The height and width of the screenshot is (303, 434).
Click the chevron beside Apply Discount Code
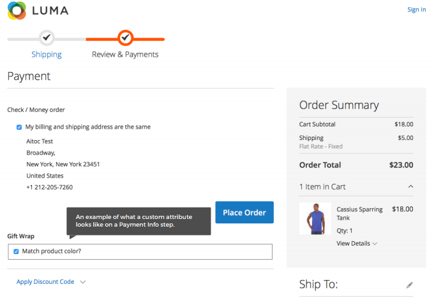click(83, 282)
